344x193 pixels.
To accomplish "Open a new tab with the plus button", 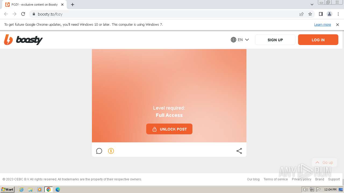I will tap(73, 5).
